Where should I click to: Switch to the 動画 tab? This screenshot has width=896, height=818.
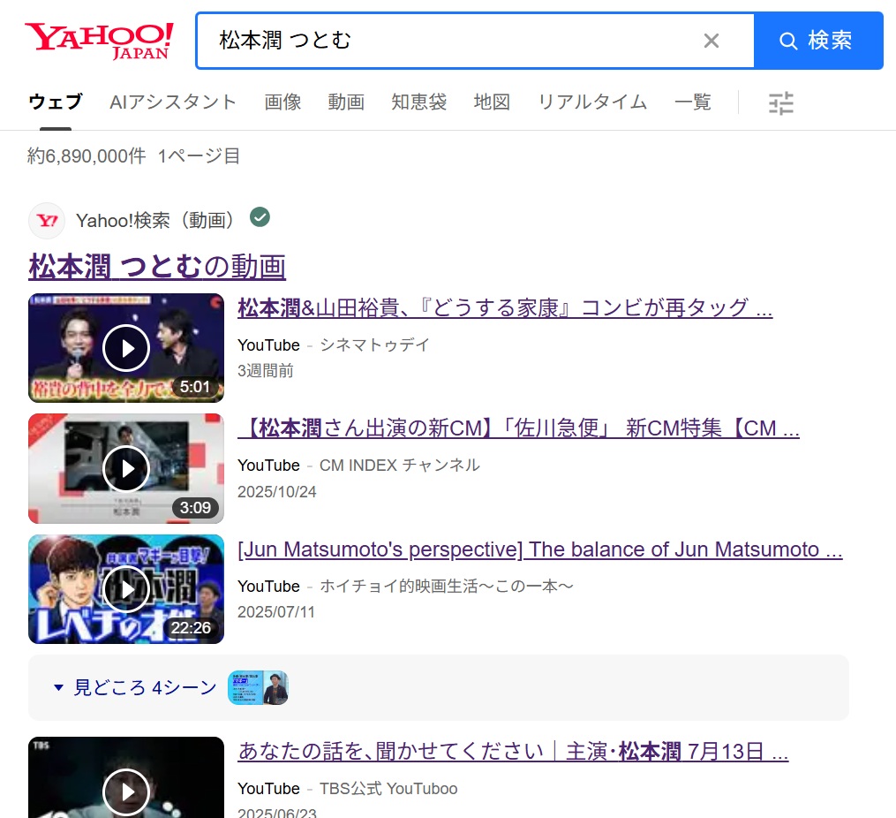coord(346,102)
